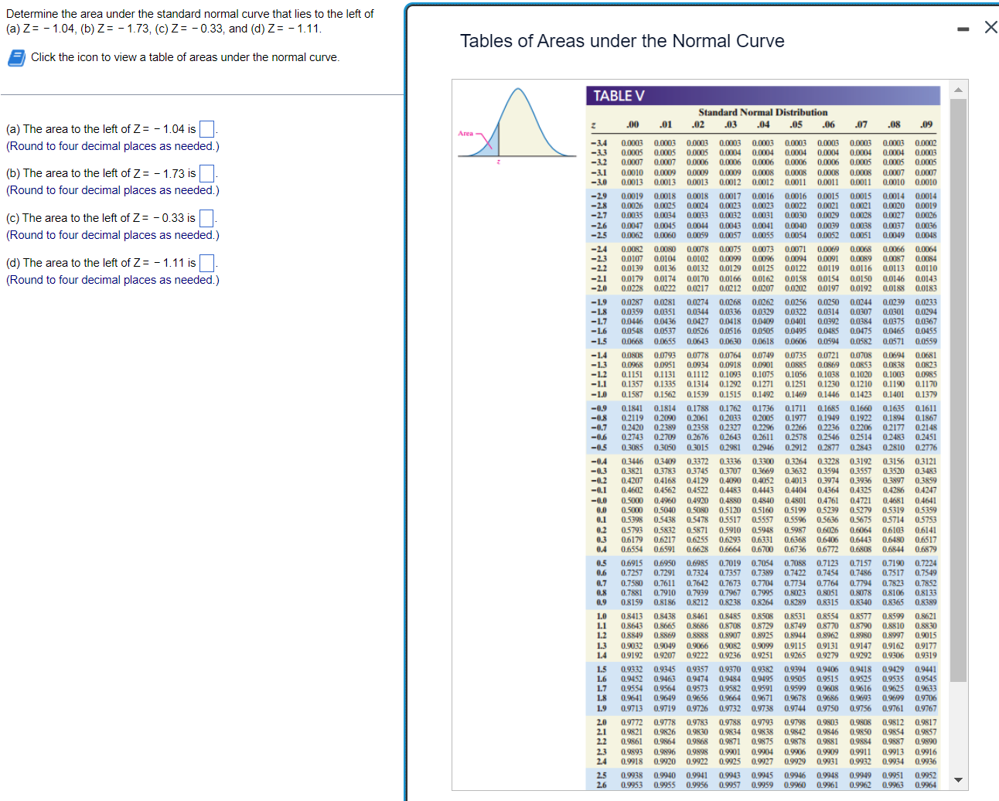Viewport: 999px width, 801px height.
Task: Minimize the Tables of Areas popup
Action: coord(963,27)
